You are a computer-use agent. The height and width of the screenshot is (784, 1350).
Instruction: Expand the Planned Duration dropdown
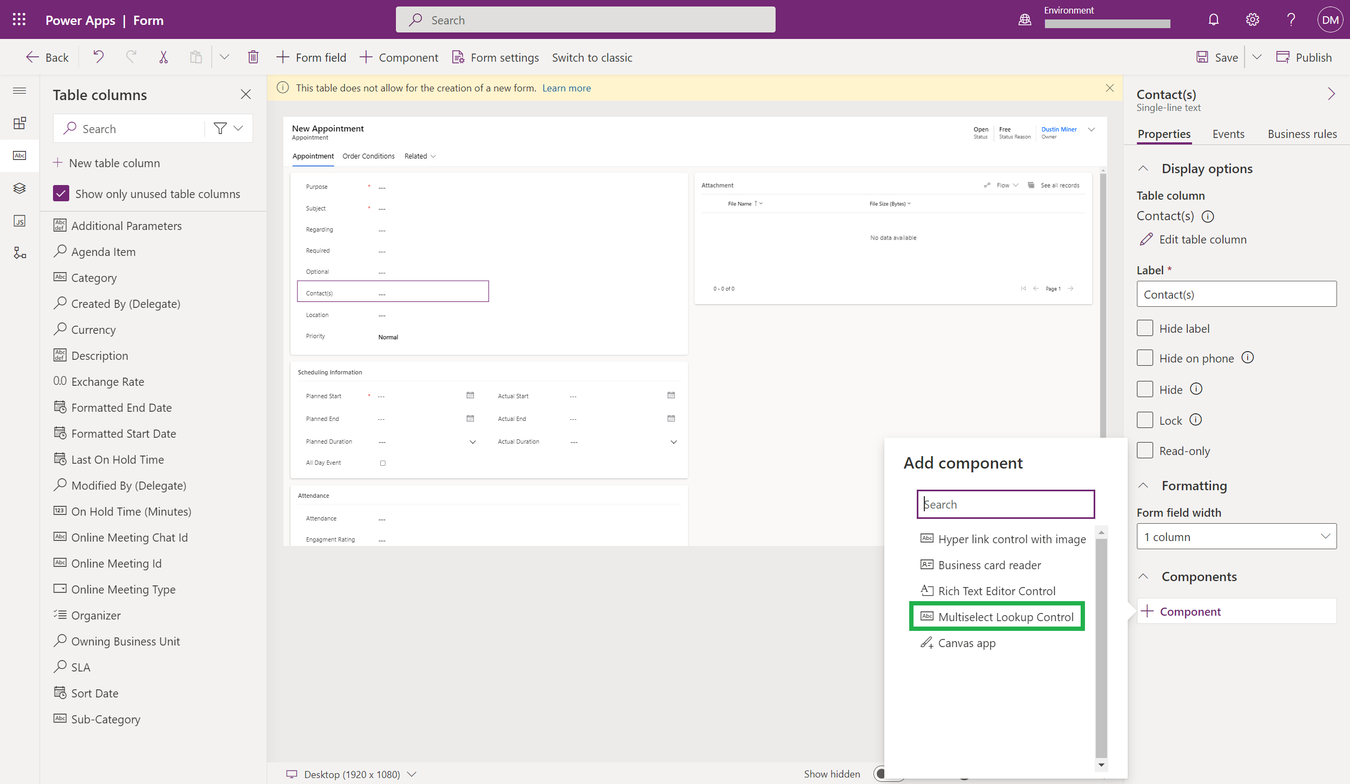tap(472, 442)
